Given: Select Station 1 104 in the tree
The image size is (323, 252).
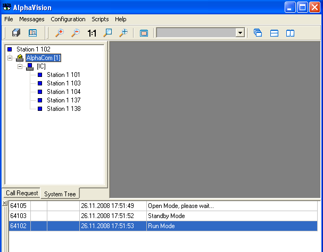Looking at the screenshot, I should coord(63,92).
